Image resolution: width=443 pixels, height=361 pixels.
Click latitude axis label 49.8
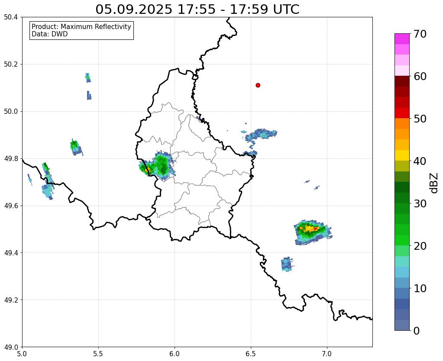tap(11, 159)
